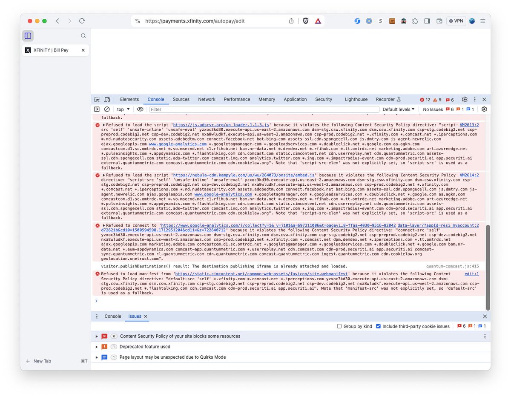511x397 pixels.
Task: Click the XFINITY tab favicon
Action: 28,50
